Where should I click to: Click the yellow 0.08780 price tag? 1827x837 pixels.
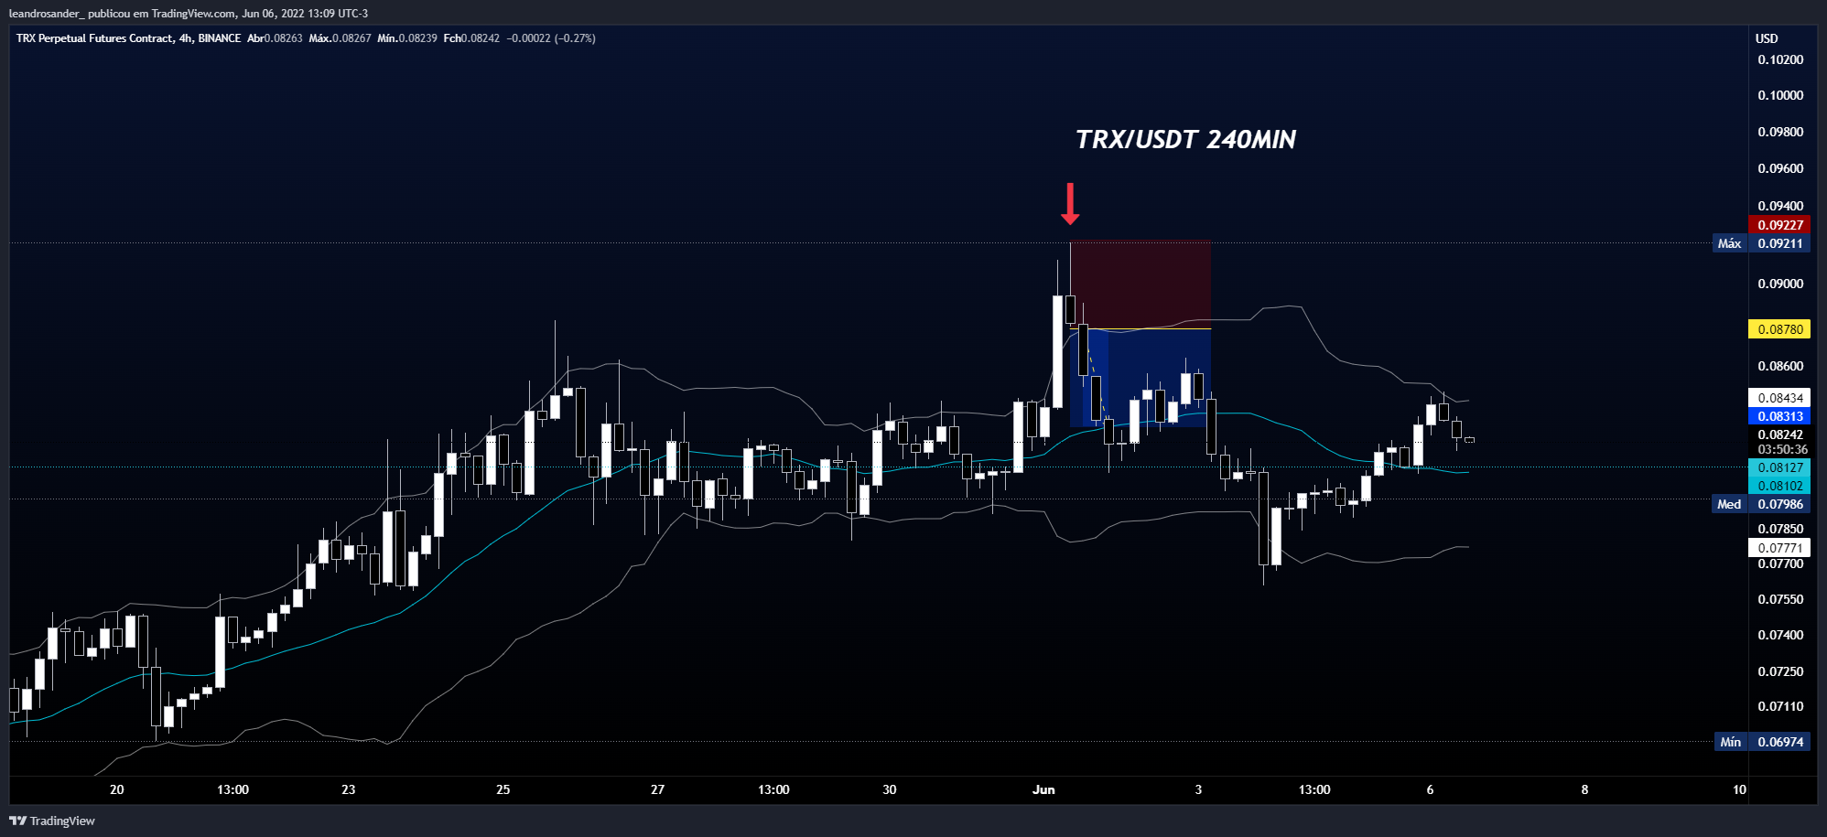(1779, 329)
